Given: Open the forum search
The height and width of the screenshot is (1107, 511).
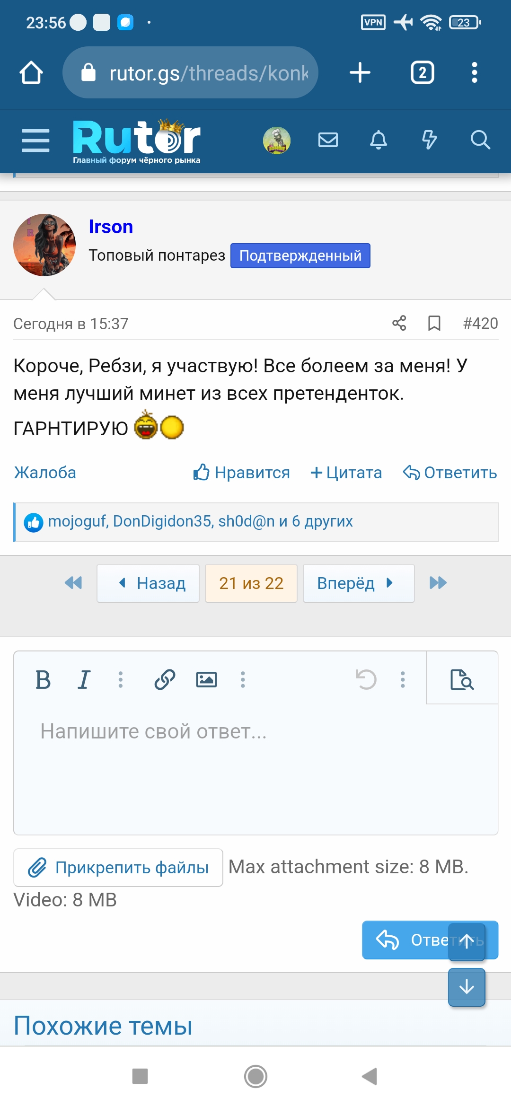Looking at the screenshot, I should point(480,140).
